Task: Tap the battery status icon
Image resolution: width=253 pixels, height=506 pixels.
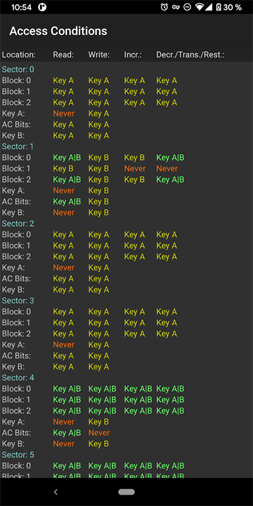Action: tap(218, 7)
